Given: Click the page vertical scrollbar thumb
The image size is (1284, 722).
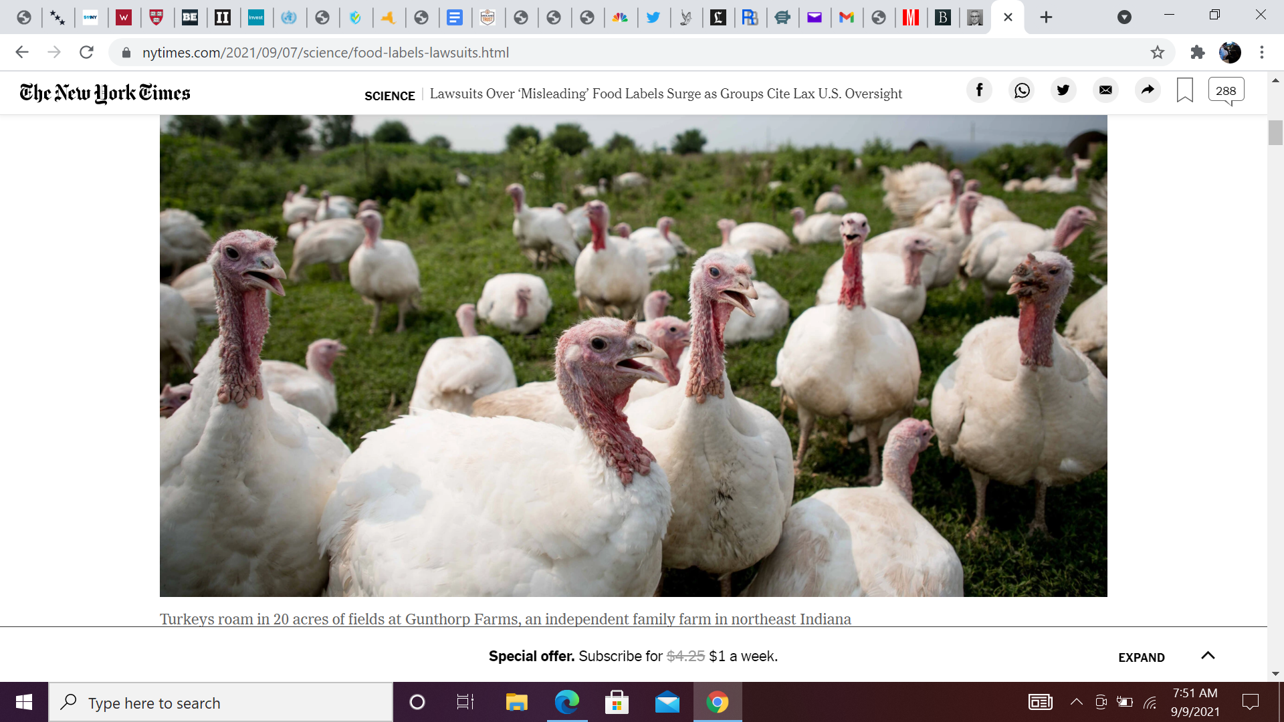Looking at the screenshot, I should 1275,132.
